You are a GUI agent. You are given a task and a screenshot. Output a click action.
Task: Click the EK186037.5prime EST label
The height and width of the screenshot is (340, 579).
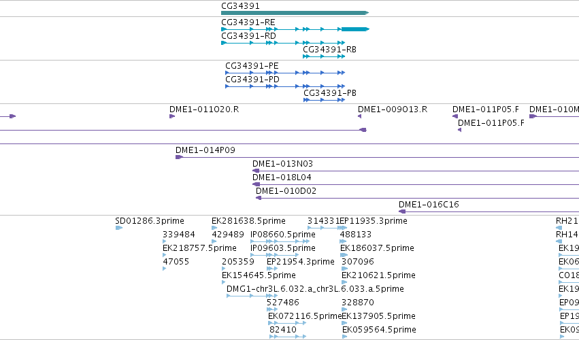(377, 248)
